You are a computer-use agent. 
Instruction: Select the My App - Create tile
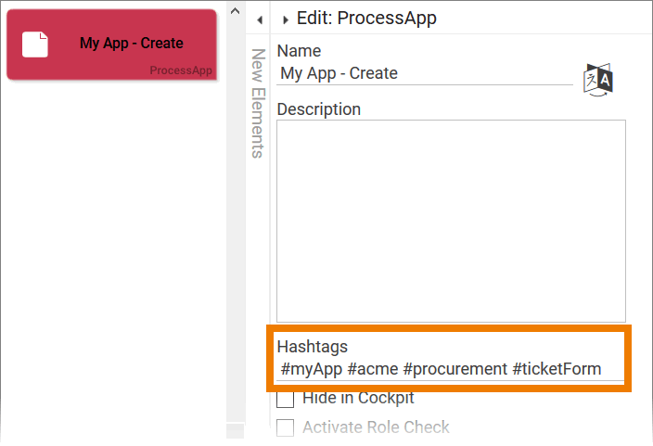click(111, 45)
